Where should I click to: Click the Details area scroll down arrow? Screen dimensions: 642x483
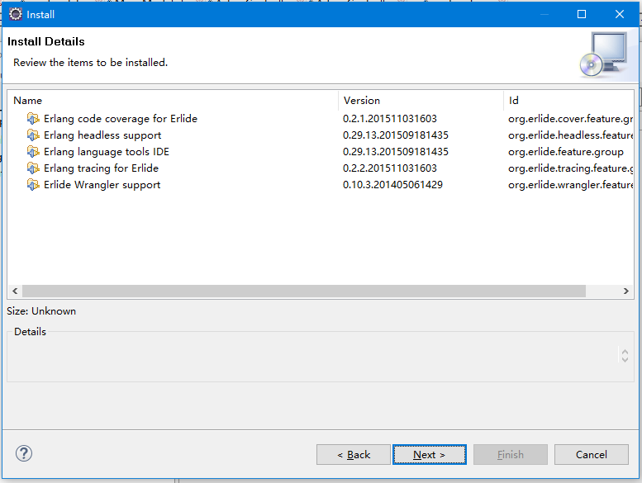point(625,359)
